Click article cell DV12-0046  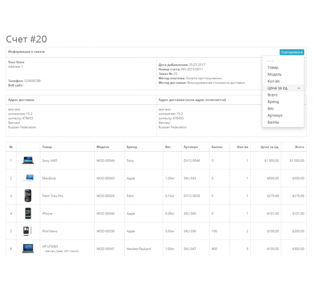point(192,160)
